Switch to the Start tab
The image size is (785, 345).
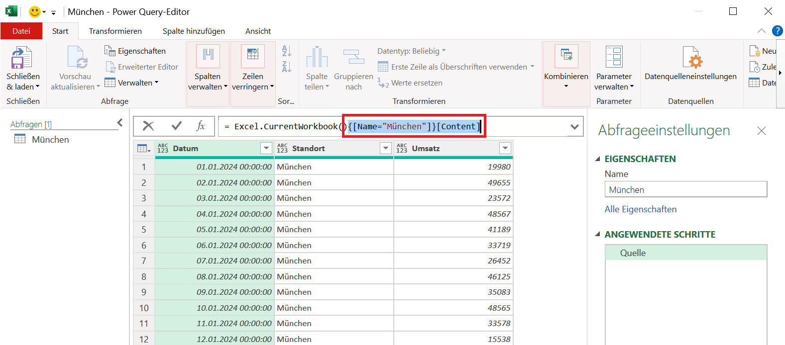[x=60, y=31]
